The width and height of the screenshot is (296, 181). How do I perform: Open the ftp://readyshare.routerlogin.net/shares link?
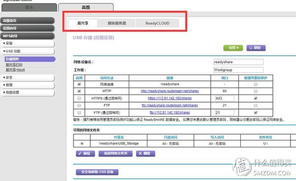coord(170,106)
